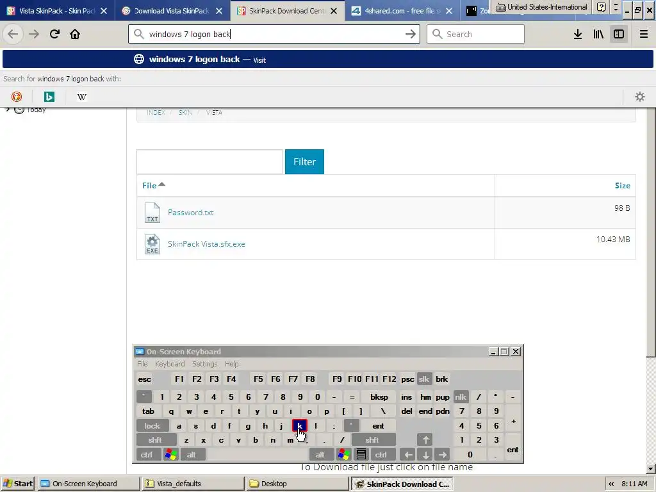
Task: Open the hamburger application menu
Action: click(643, 34)
